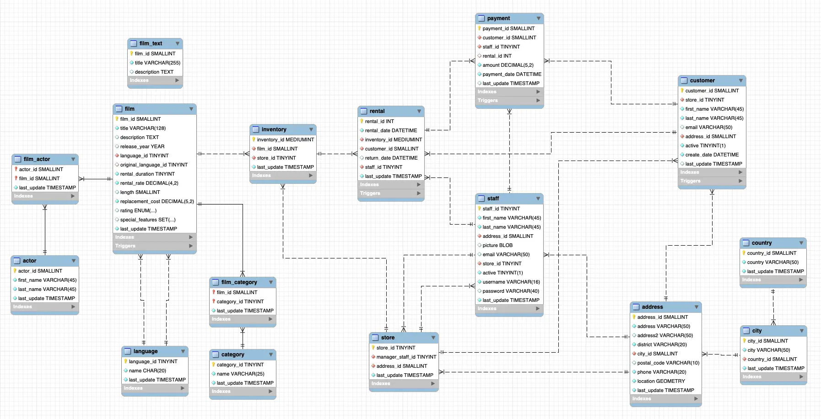
Task: Click the address table header icon
Action: pyautogui.click(x=636, y=307)
